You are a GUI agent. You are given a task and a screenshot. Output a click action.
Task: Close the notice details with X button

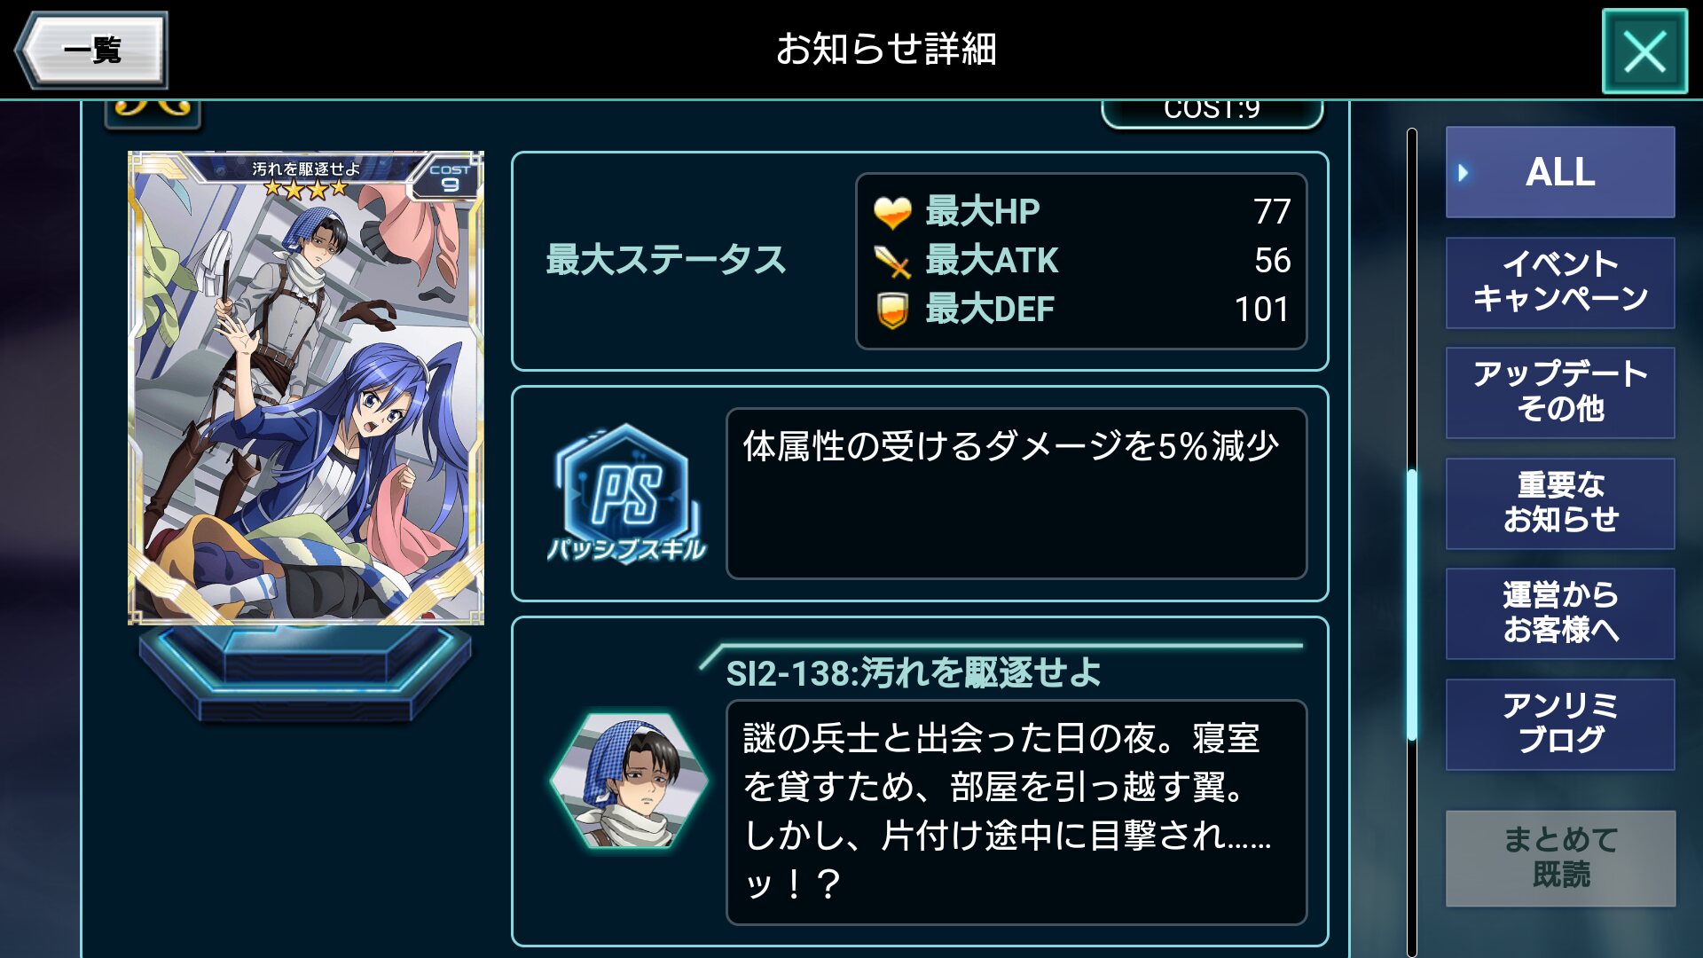click(1644, 51)
